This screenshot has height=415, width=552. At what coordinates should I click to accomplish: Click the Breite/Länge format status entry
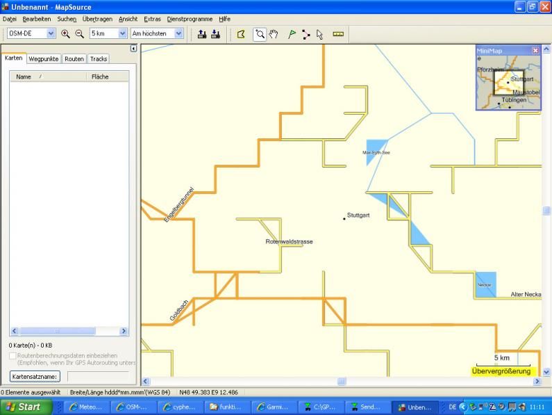[119, 392]
